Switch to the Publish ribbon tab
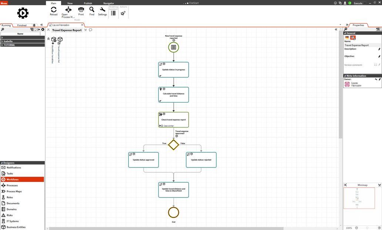Viewport: 382px width, 230px height. point(88,3)
